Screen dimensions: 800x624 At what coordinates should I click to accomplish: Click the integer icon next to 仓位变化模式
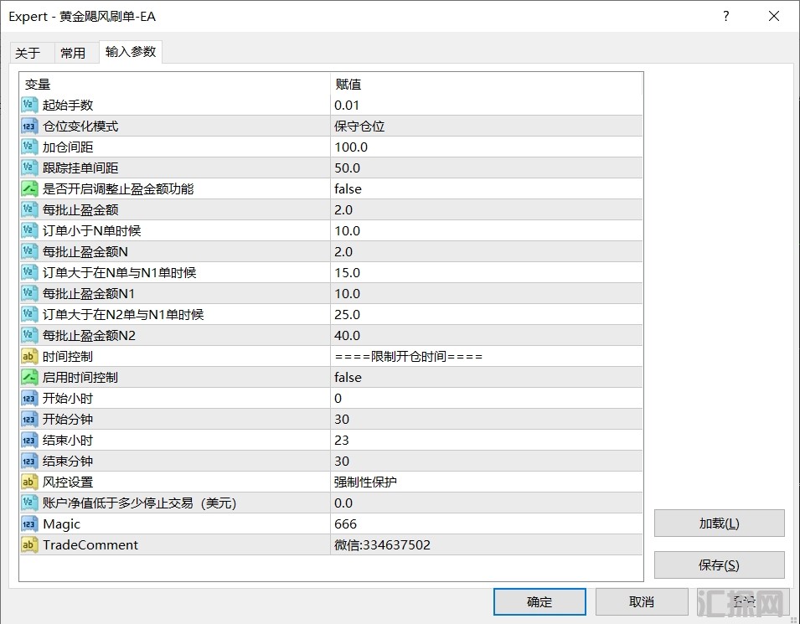[29, 126]
